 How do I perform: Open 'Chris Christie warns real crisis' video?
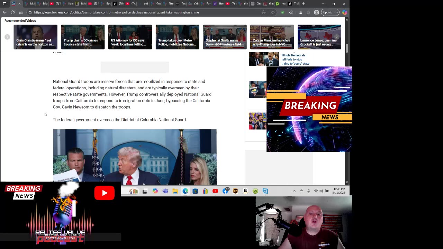tap(35, 37)
